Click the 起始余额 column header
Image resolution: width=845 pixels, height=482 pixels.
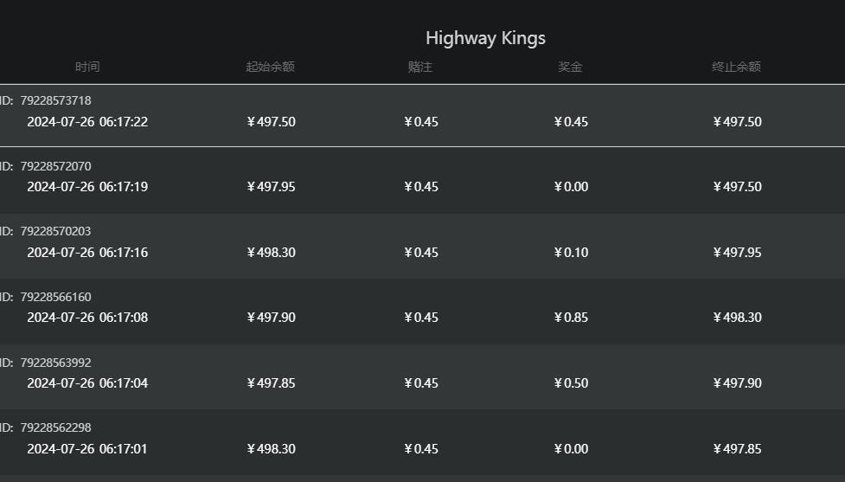[270, 67]
